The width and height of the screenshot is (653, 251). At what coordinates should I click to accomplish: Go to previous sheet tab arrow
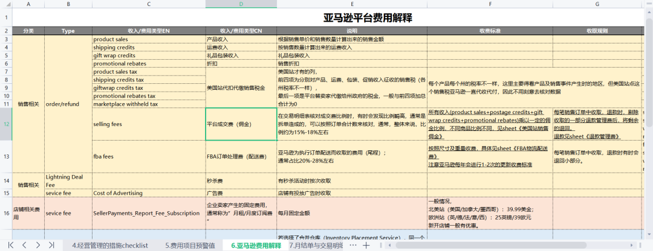tap(24, 245)
